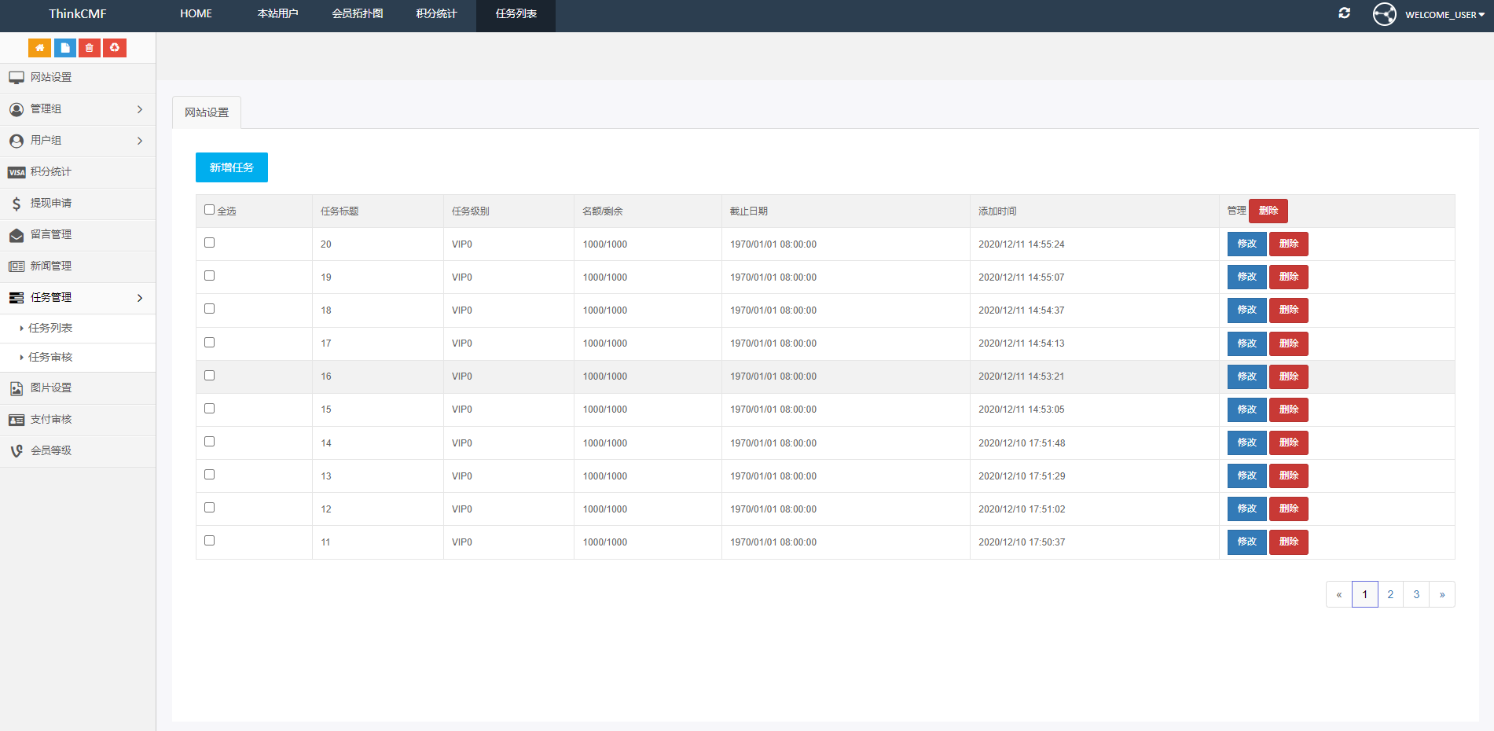Click 修改 button for task 18
1494x731 pixels.
coord(1246,310)
